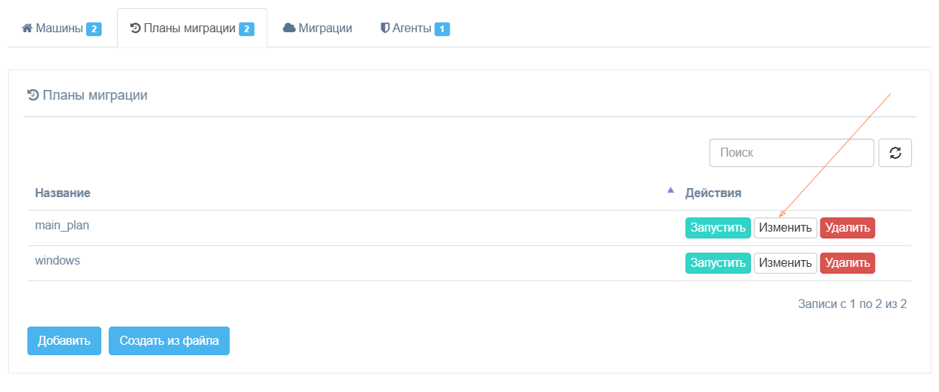The width and height of the screenshot is (939, 392).
Task: Click the history icon in the panel heading
Action: tap(33, 95)
